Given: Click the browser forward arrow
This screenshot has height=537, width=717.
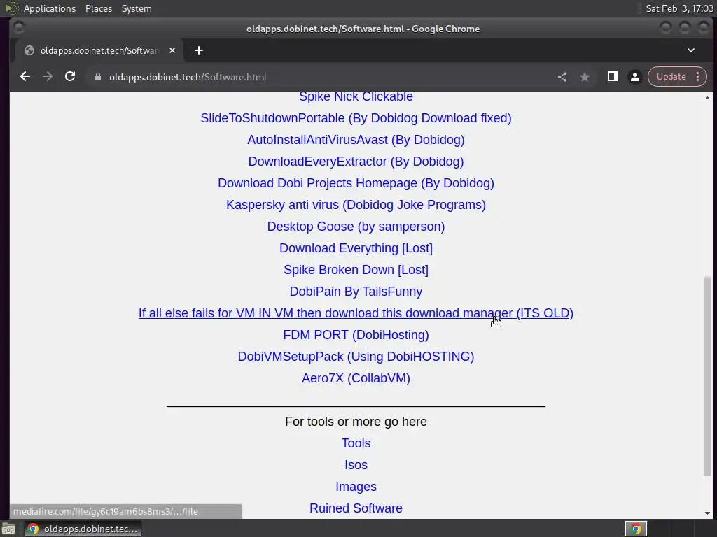Looking at the screenshot, I should 48,77.
